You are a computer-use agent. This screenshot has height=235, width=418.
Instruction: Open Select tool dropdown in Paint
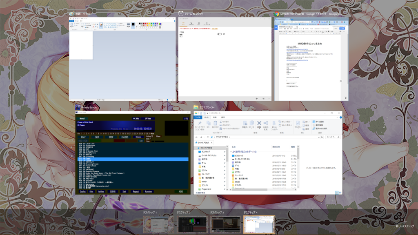82,26
